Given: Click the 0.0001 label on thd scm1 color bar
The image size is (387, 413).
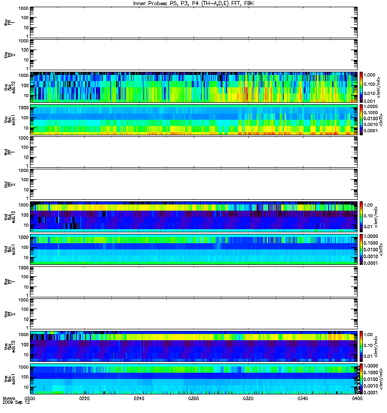Looking at the screenshot, I should coord(370,263).
